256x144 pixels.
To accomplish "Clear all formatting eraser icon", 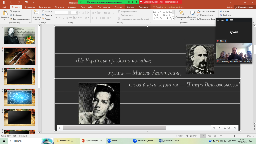I will (x=88, y=13).
